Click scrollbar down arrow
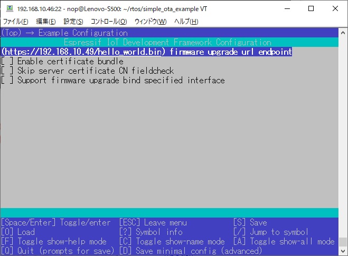Viewport: 348px width, 256px height. click(343, 251)
